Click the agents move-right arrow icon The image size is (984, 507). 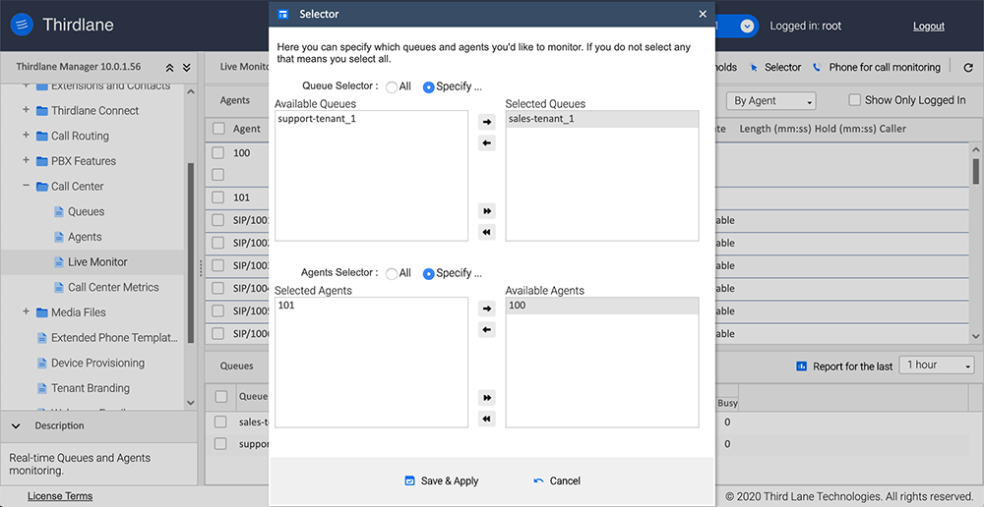point(486,309)
